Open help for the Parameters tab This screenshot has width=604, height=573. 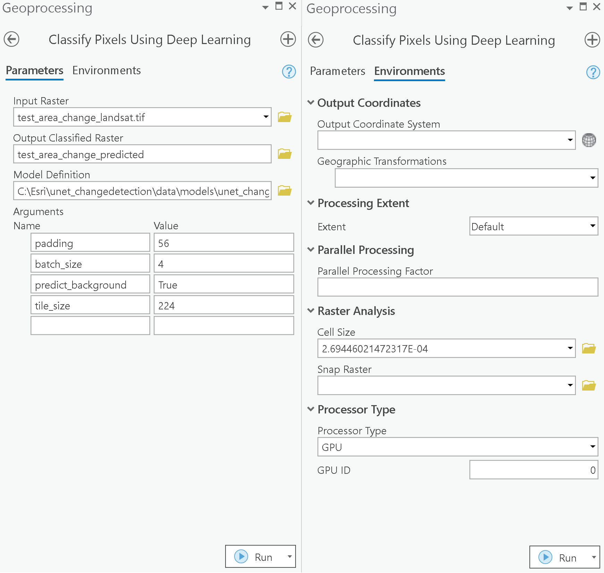point(289,72)
